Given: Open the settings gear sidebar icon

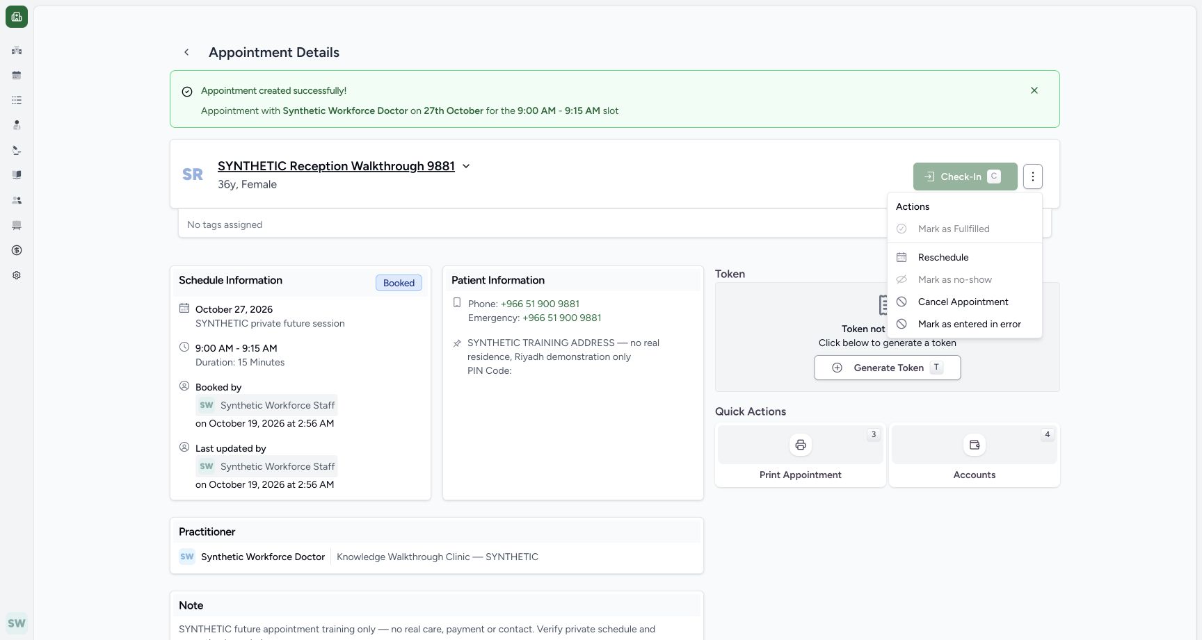Looking at the screenshot, I should coord(17,275).
